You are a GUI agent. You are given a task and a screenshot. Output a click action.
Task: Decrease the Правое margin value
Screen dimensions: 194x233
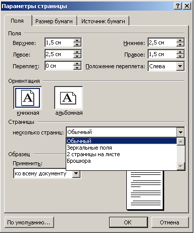coord(180,56)
